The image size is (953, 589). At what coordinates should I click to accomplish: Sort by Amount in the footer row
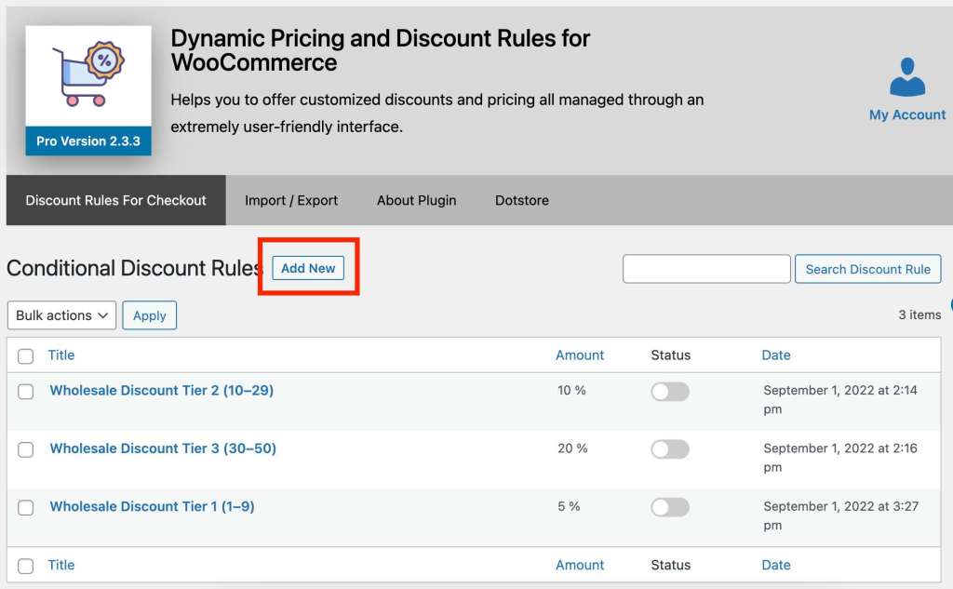pos(580,565)
